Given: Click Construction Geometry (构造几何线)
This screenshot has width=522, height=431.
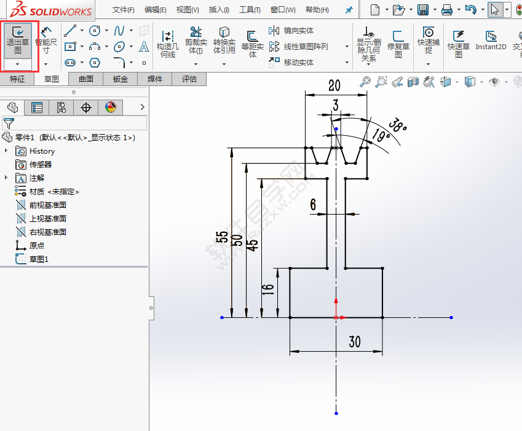Looking at the screenshot, I should coord(167,44).
